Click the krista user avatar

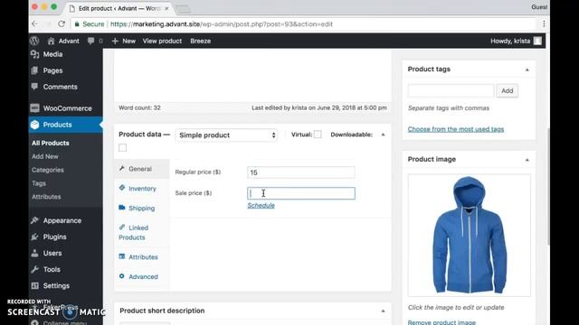click(537, 41)
